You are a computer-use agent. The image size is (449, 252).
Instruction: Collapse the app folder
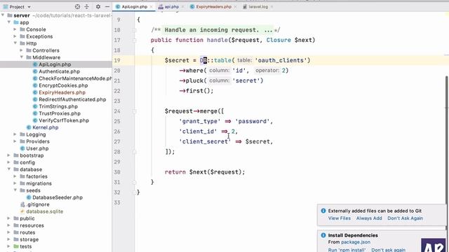point(9,22)
